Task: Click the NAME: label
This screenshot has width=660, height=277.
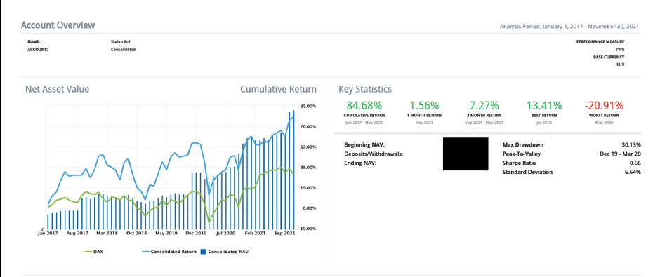Action: tap(34, 41)
